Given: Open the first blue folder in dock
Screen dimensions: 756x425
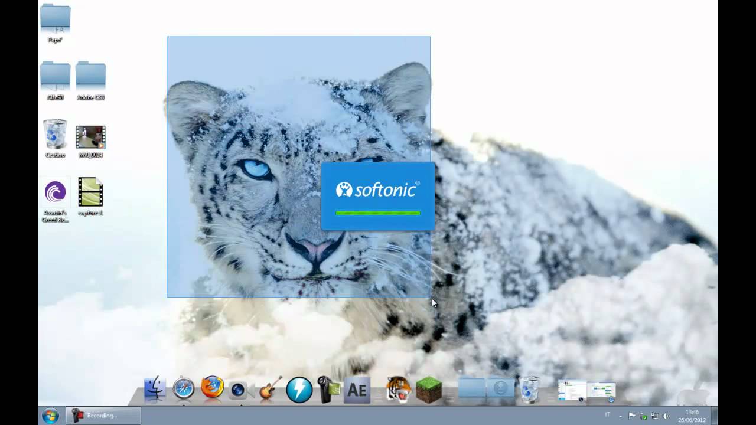Looking at the screenshot, I should click(471, 388).
